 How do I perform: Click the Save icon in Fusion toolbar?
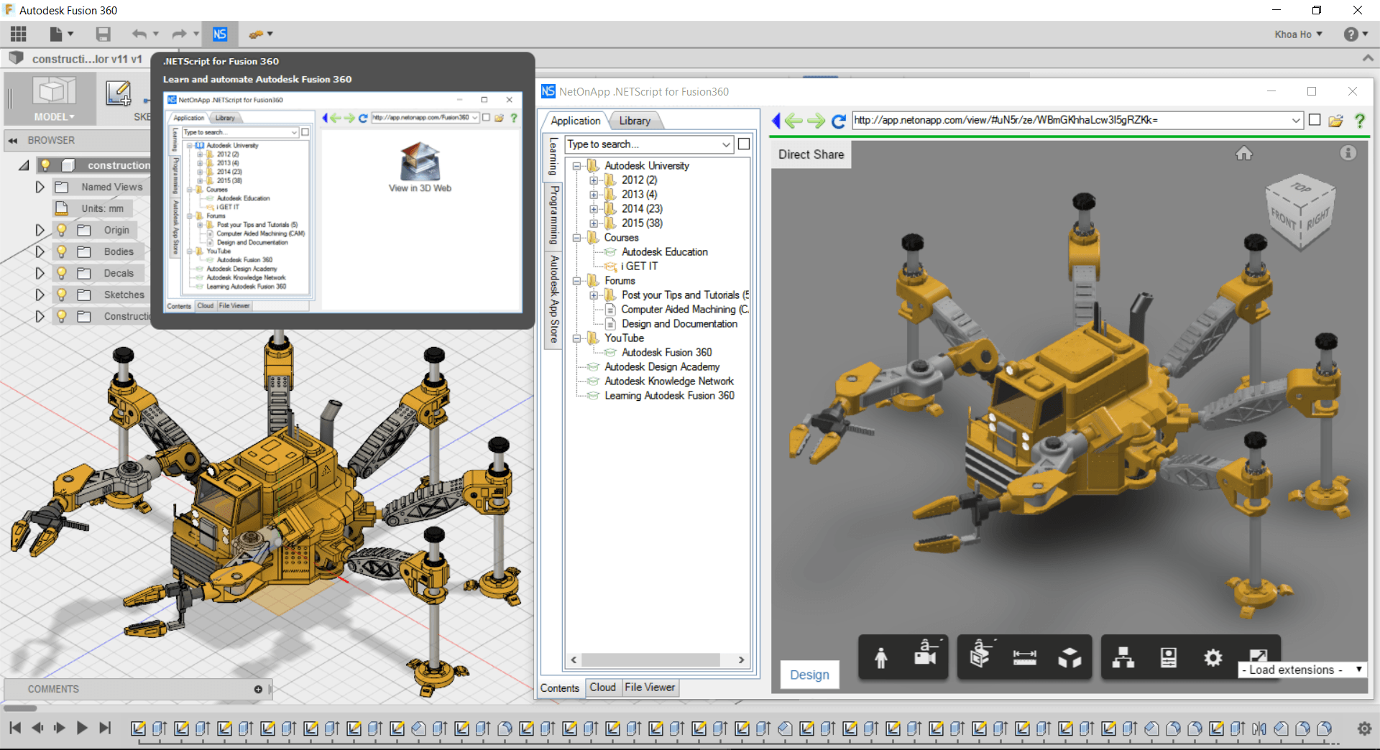click(x=103, y=34)
